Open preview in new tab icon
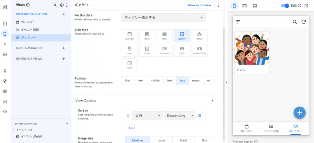This screenshot has width=314, height=143. tap(306, 5)
